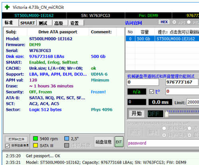Click the n/a temperature display
This screenshot has height=165, width=199.
coord(137,91)
